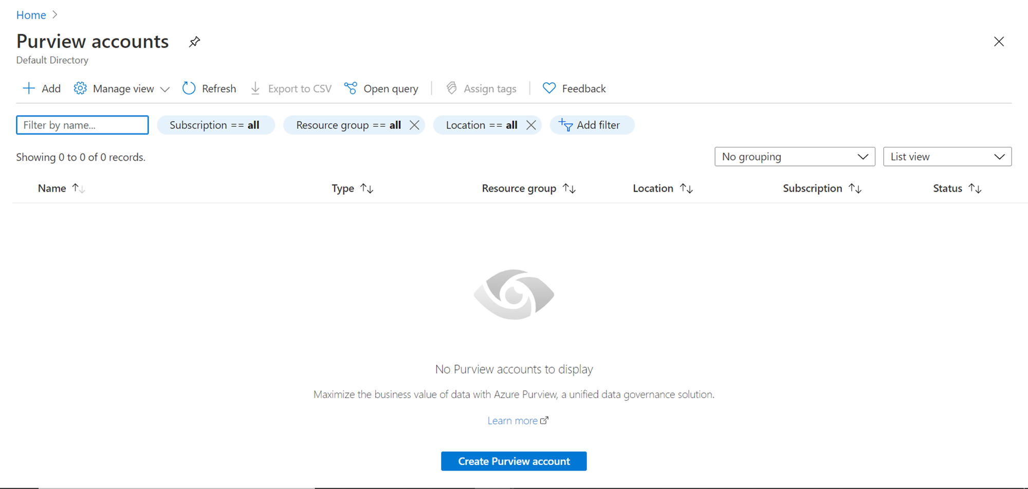Click the Add plus icon
Image resolution: width=1028 pixels, height=489 pixels.
tap(29, 88)
